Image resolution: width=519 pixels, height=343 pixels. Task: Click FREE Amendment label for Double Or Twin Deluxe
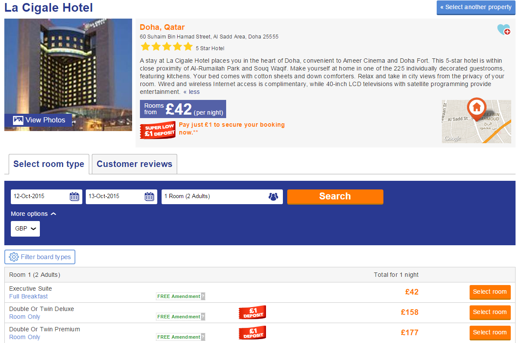pyautogui.click(x=179, y=317)
